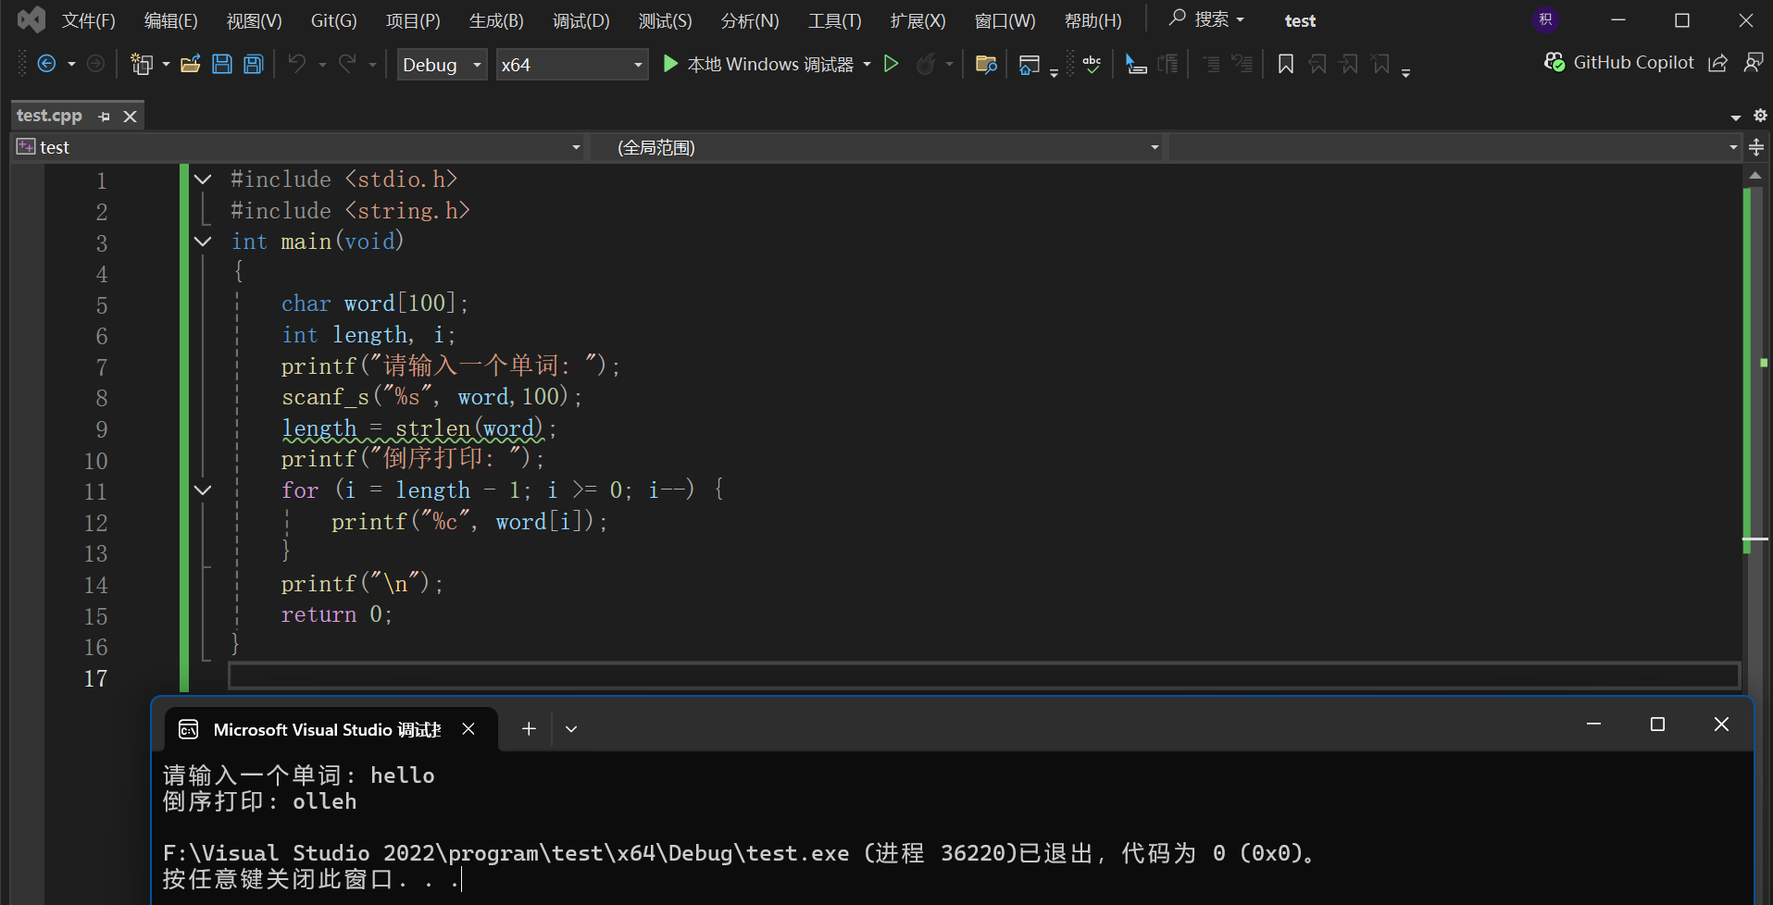Select the test.cpp editor tab
The width and height of the screenshot is (1773, 905).
(x=50, y=116)
